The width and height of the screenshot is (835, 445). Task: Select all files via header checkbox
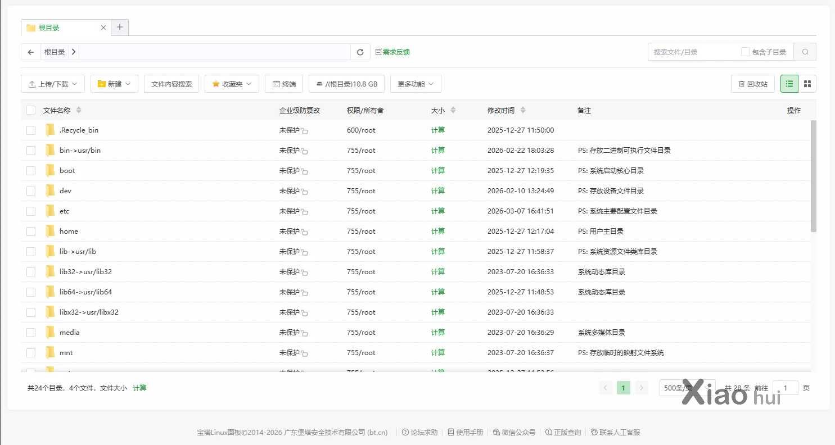point(31,110)
